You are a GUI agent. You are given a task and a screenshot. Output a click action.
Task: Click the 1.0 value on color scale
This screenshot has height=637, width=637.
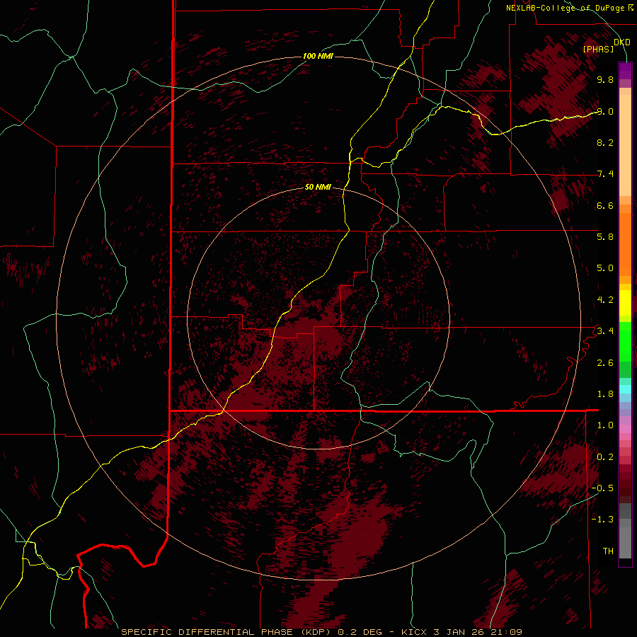(605, 425)
